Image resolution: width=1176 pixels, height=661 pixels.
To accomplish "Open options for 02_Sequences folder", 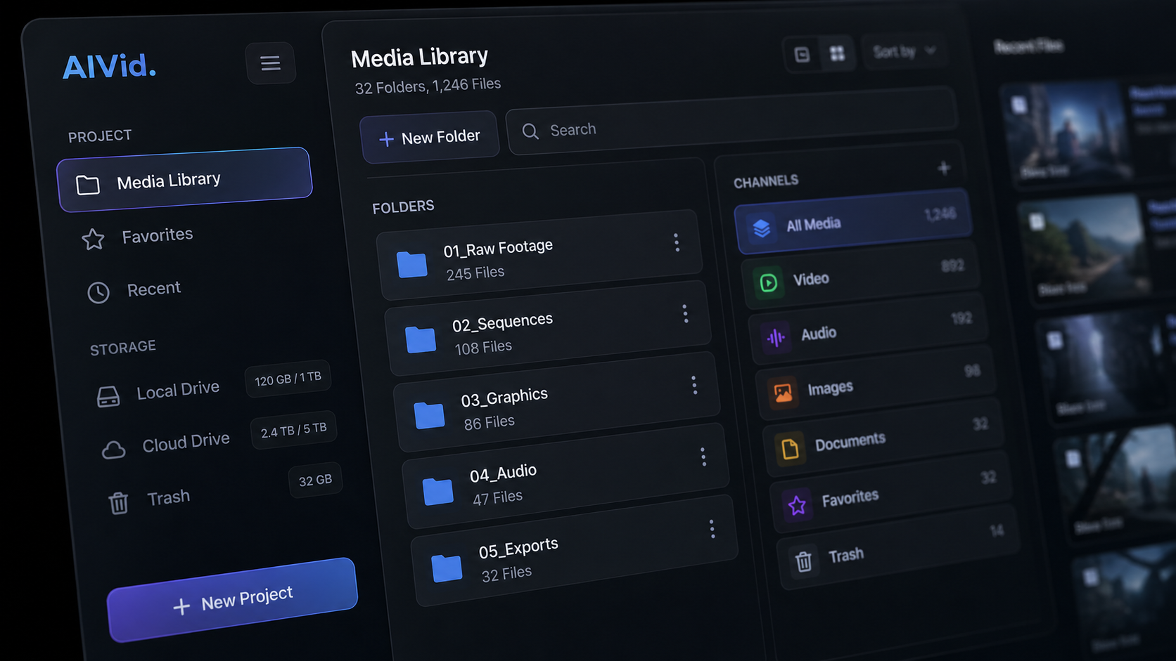I will [685, 313].
